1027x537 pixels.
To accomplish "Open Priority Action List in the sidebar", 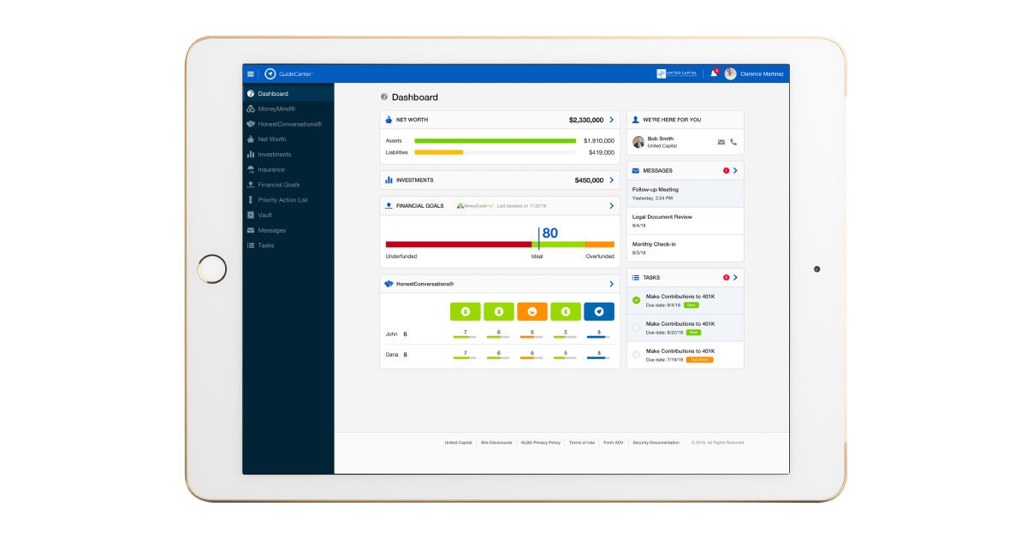I will click(288, 200).
